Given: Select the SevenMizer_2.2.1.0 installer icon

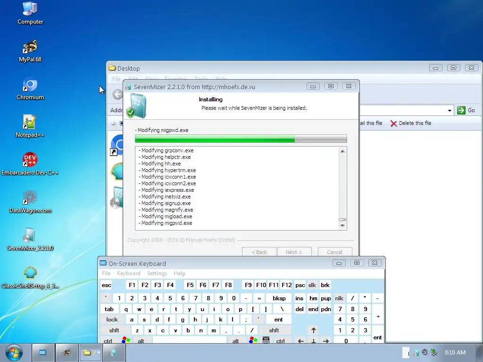Looking at the screenshot, I should (x=30, y=239).
